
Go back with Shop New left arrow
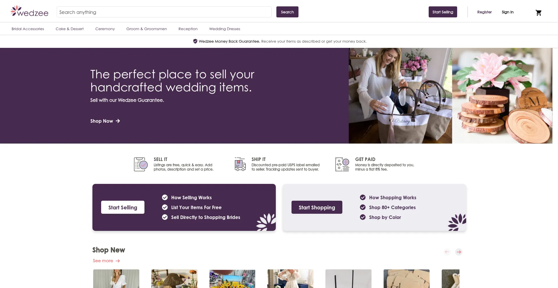(x=447, y=252)
